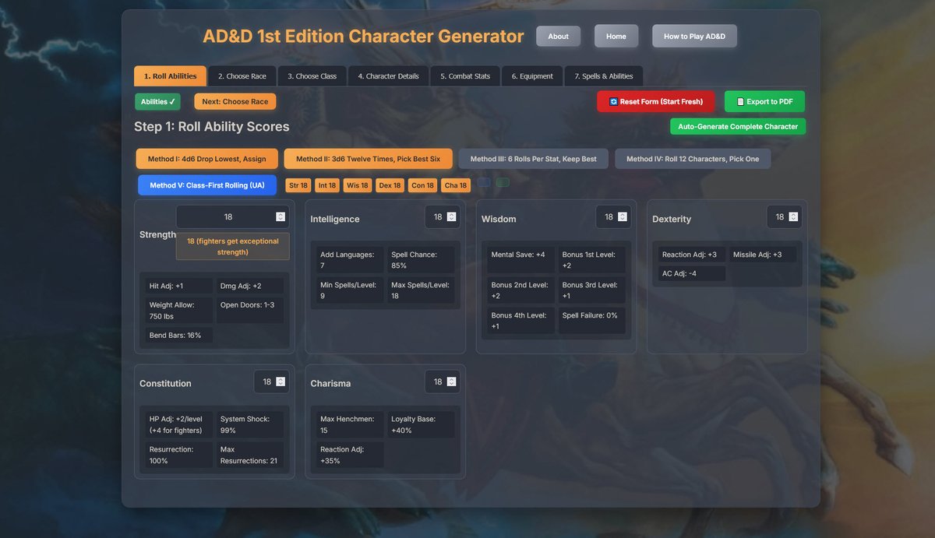Screen dimensions: 935x538
Task: Open the How to Play AD&D guide
Action: click(x=694, y=36)
